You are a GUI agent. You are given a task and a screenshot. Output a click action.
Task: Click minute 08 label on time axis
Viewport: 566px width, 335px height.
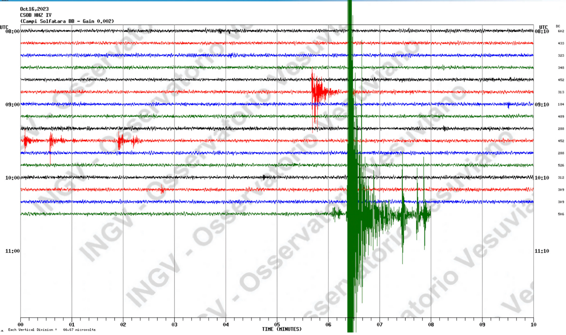click(431, 324)
